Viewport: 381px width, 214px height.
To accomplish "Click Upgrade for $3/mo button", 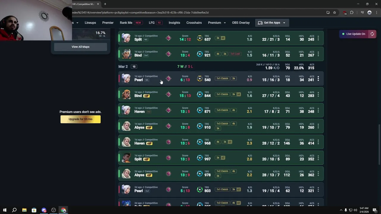I will [x=80, y=119].
